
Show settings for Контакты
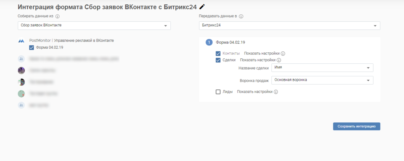click(262, 54)
